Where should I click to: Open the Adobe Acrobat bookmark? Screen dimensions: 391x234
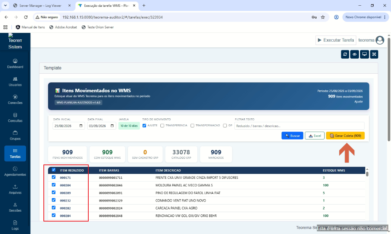(63, 27)
